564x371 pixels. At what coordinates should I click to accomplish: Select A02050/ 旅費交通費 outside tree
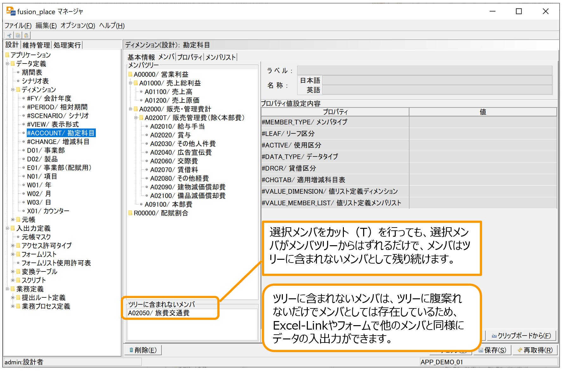(x=159, y=313)
